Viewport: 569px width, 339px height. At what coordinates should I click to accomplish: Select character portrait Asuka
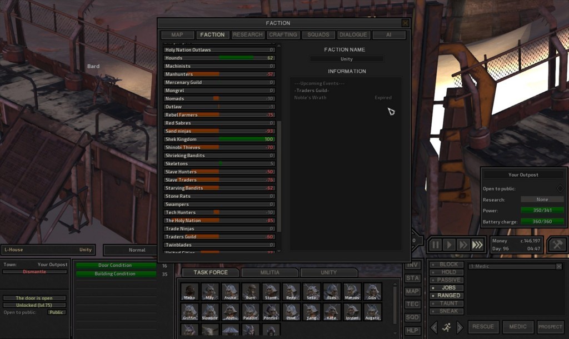click(x=230, y=292)
